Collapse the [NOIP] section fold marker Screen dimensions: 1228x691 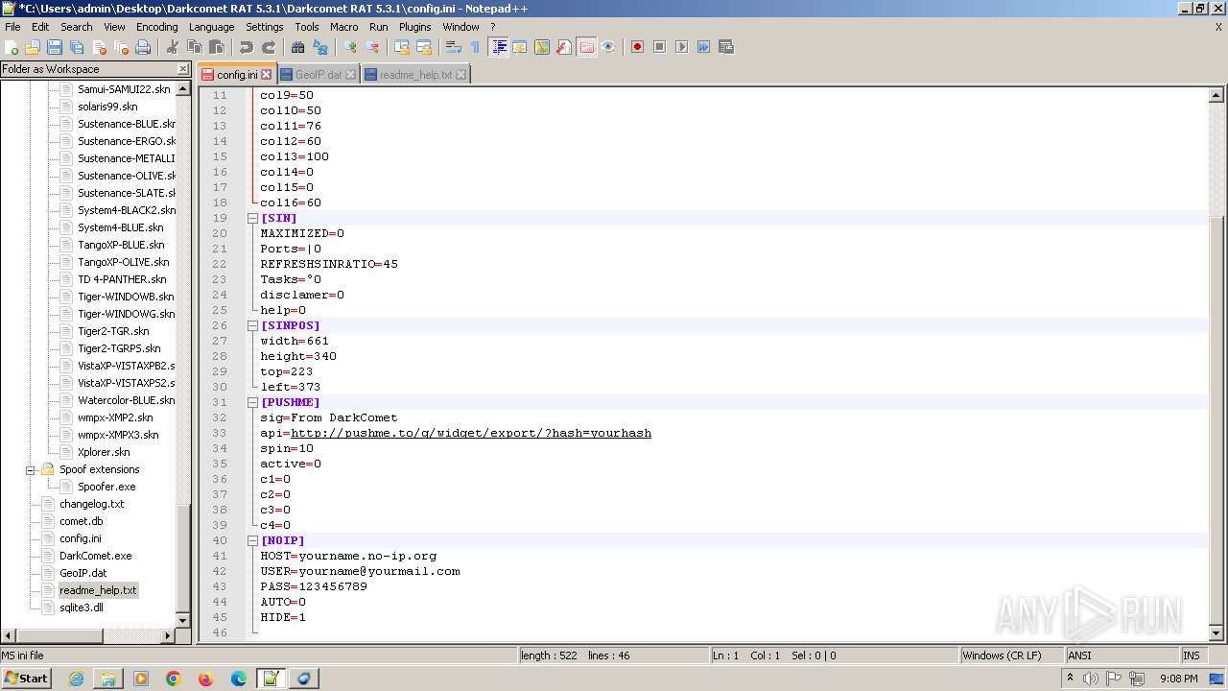[252, 540]
